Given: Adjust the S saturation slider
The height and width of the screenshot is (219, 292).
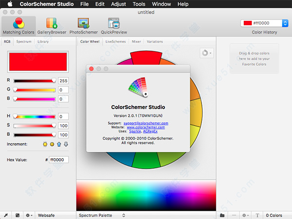Looking at the screenshot, I should click(35, 126).
